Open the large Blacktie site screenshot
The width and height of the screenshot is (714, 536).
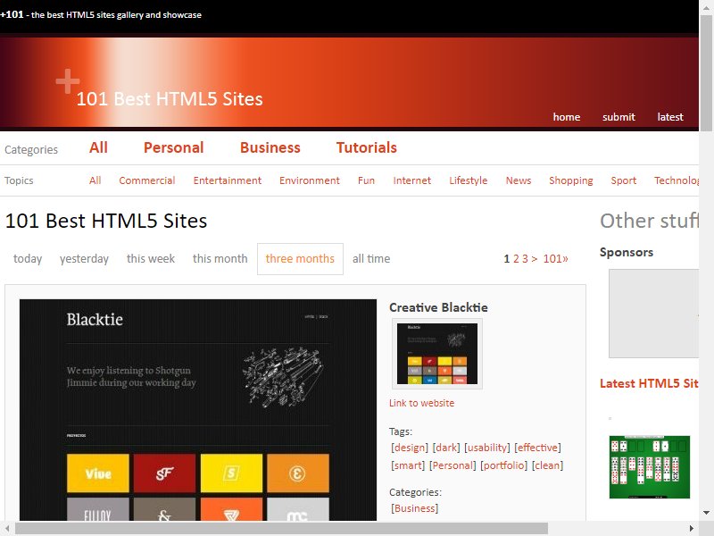click(x=198, y=410)
